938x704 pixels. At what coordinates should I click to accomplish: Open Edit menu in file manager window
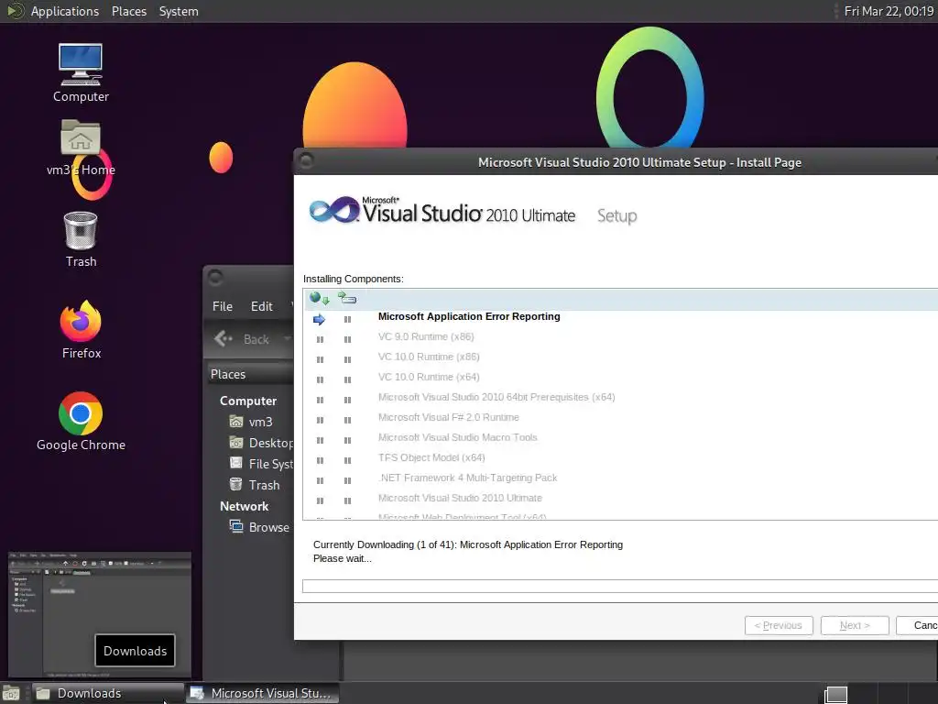click(261, 306)
